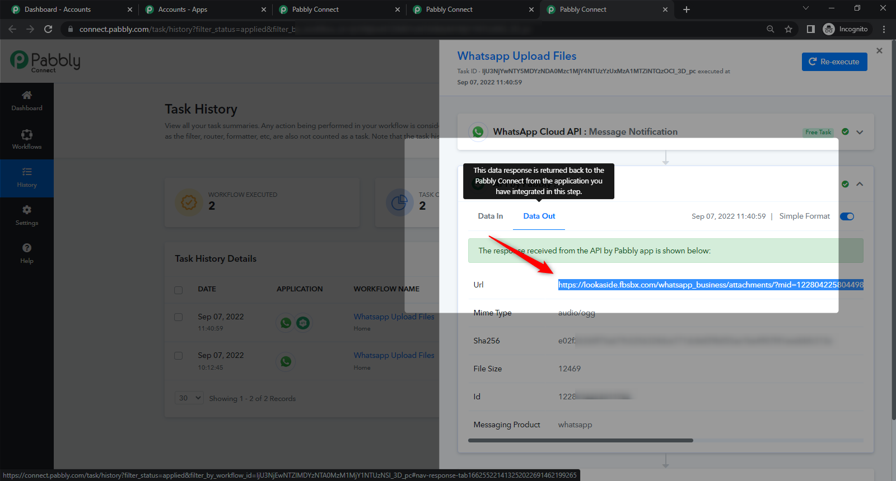Check the select-all checkbox in table header

(x=178, y=290)
